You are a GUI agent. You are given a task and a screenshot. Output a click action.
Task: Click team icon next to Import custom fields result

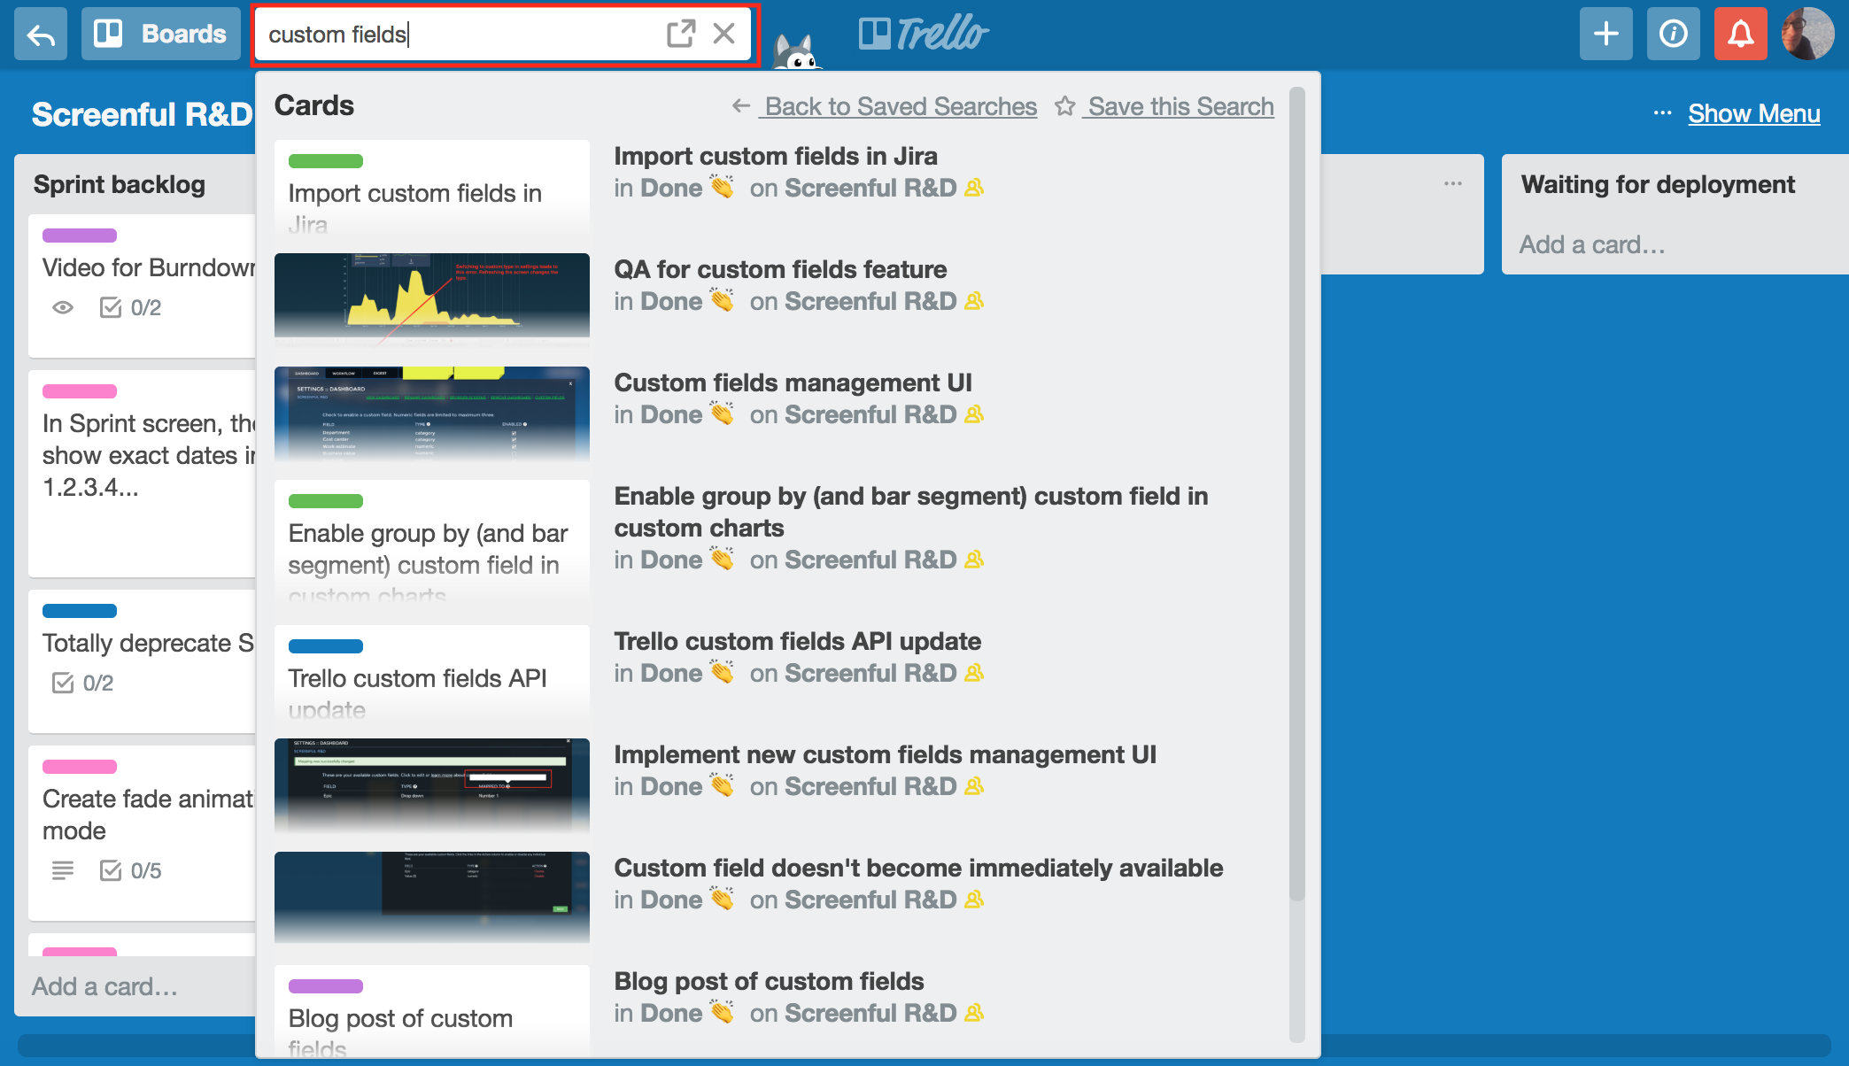[974, 188]
